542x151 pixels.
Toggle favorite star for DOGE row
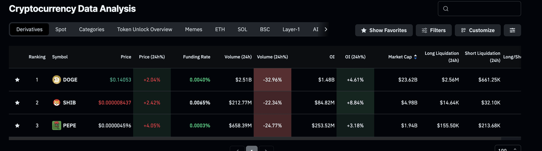(17, 80)
